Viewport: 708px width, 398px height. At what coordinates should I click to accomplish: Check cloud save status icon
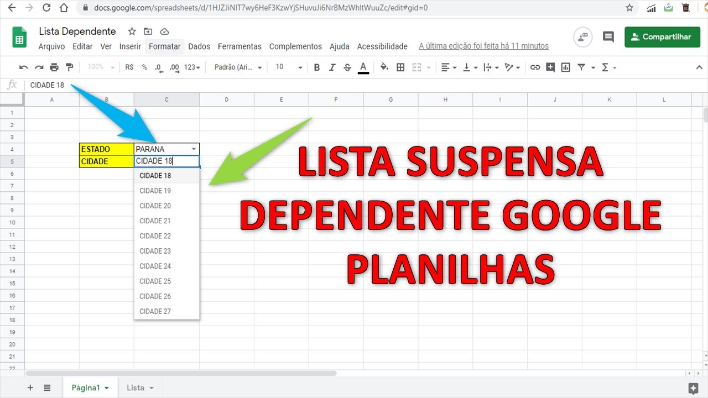(x=164, y=32)
